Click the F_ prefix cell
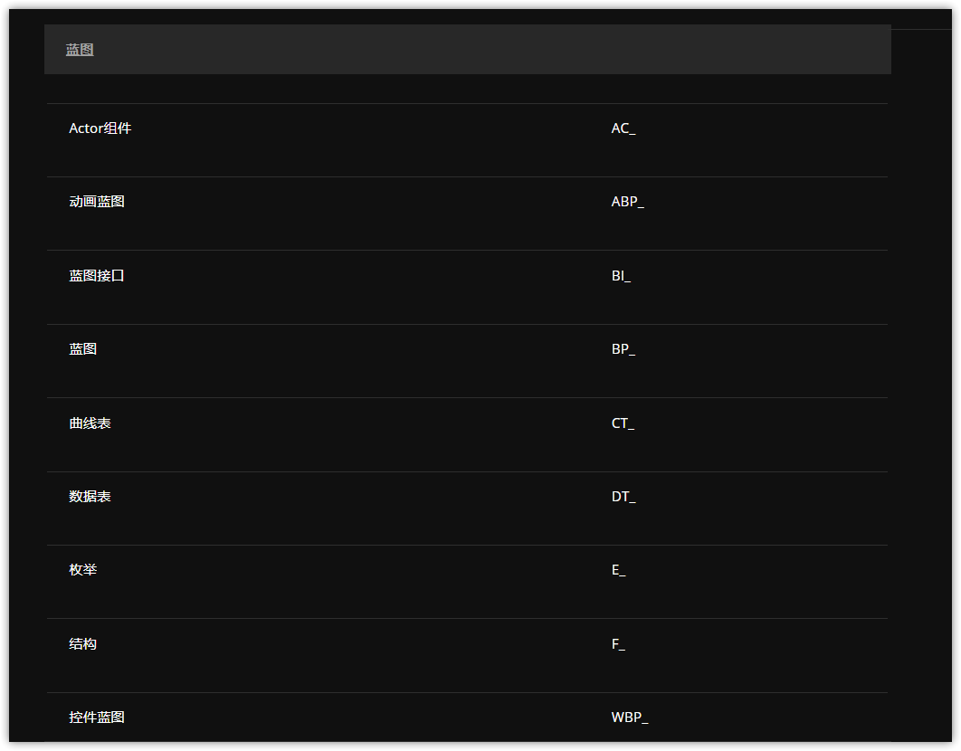The height and width of the screenshot is (751, 961). [x=618, y=643]
